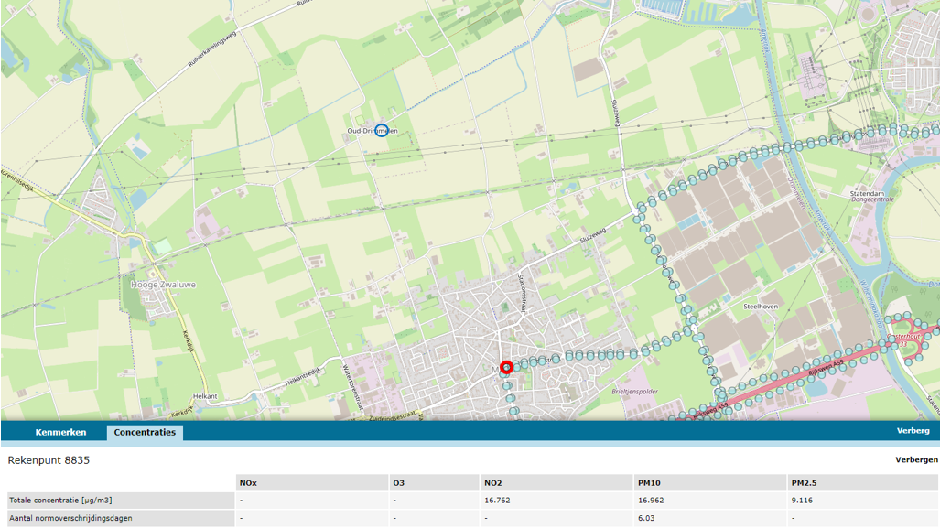The image size is (940, 528).
Task: Click the Verberg link in the blue bar
Action: tap(913, 431)
